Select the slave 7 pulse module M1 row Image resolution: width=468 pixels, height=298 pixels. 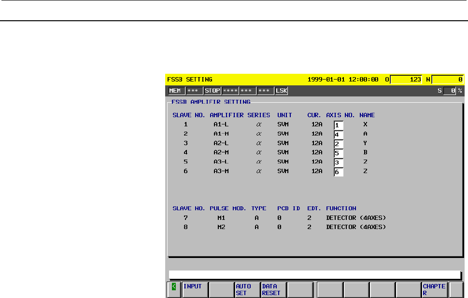pos(279,217)
